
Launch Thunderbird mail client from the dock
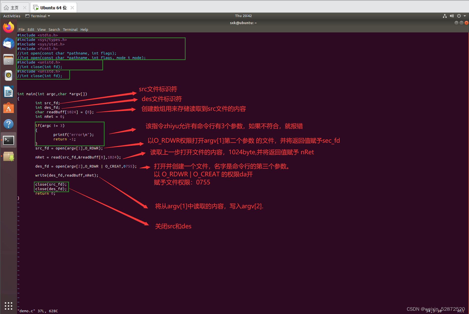coord(9,43)
